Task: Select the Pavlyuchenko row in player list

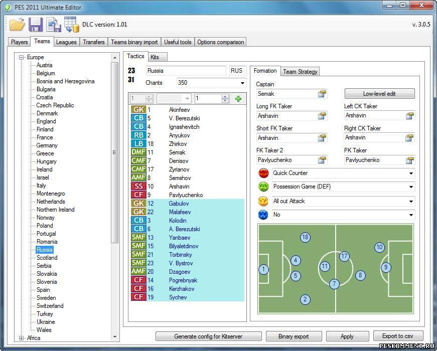Action: 187,195
